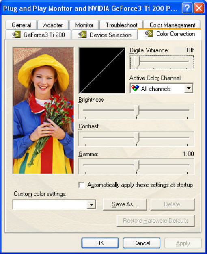The height and width of the screenshot is (254, 207).
Task: Click the gamma curve graph preview
Action: tap(102, 70)
